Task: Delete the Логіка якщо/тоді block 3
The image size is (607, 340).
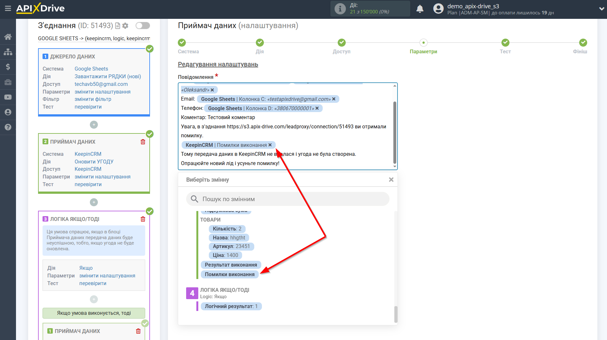Action: pyautogui.click(x=143, y=219)
